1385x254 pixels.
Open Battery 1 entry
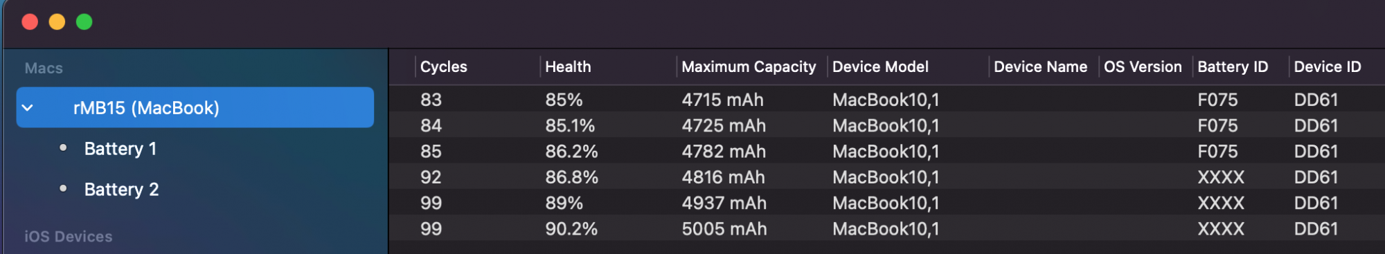(x=120, y=149)
